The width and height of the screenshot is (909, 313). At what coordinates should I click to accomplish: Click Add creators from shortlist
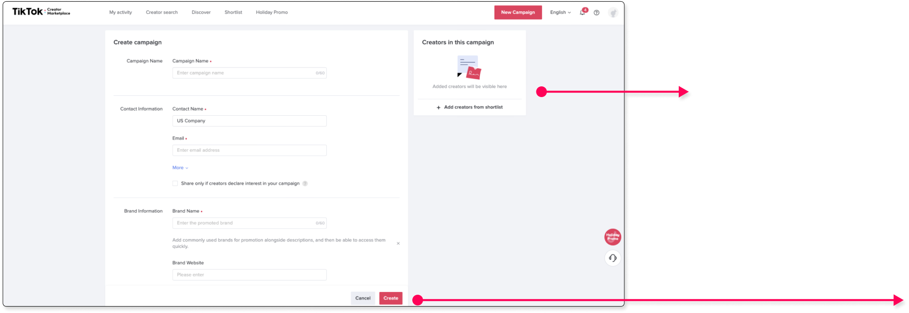pos(469,107)
